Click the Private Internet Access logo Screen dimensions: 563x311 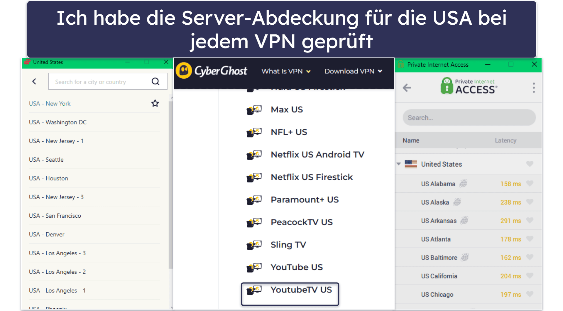(469, 86)
